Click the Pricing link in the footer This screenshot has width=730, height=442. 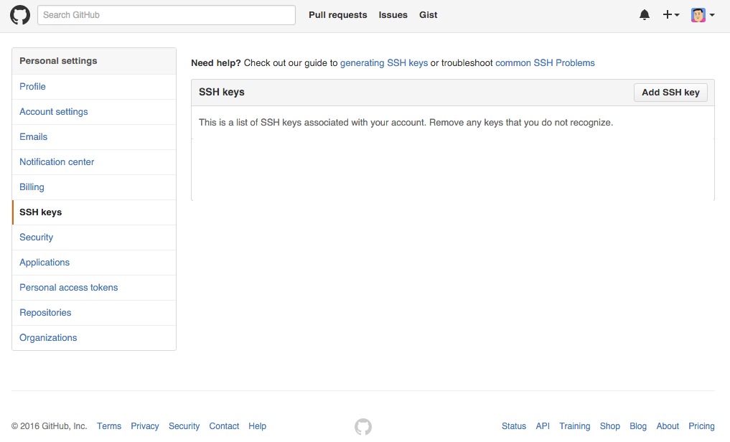[x=701, y=426]
